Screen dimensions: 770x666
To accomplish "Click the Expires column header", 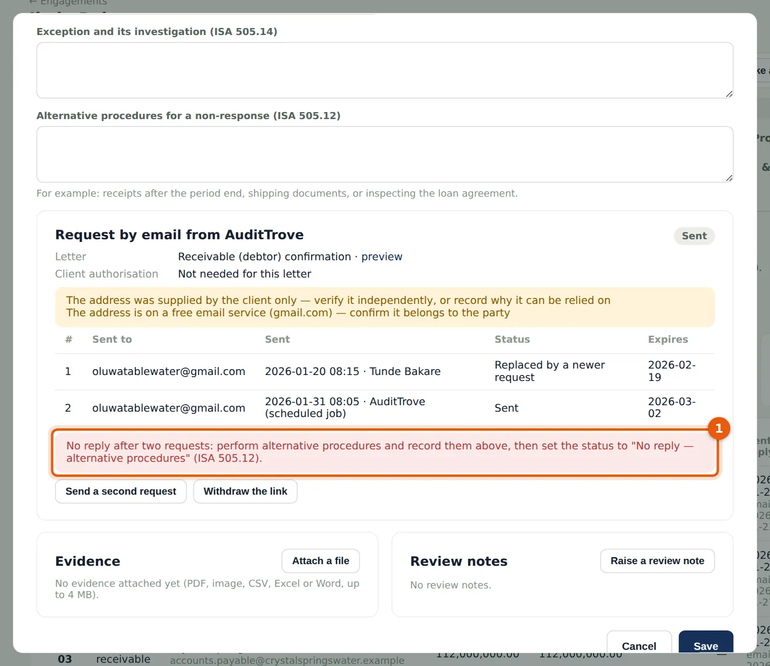I will click(x=668, y=339).
